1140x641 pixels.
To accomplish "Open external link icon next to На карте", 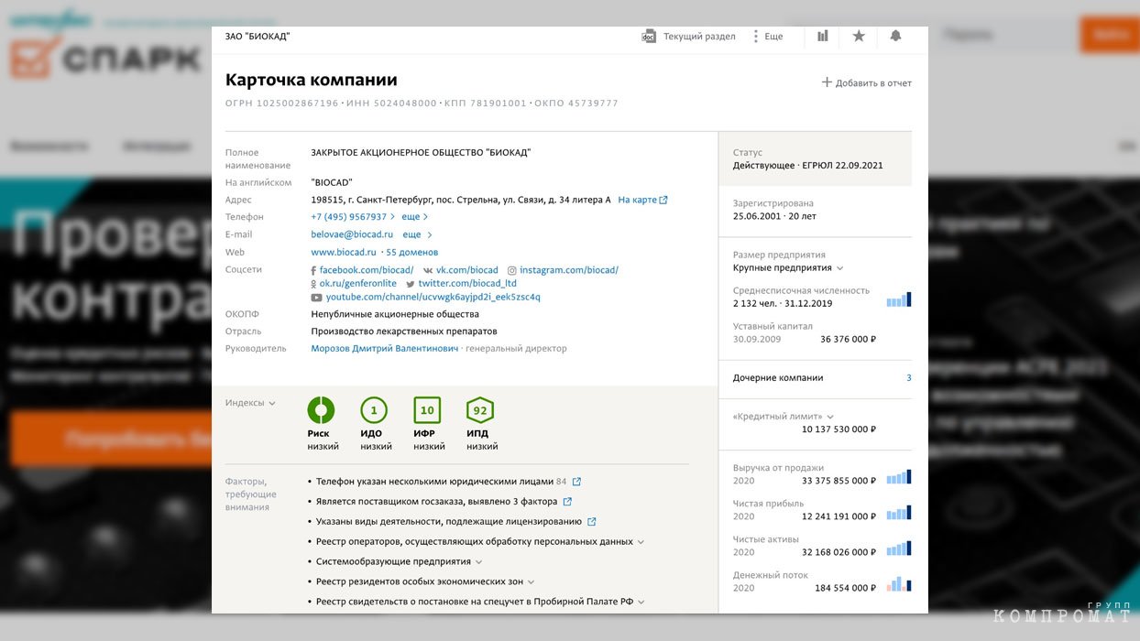I will point(663,200).
